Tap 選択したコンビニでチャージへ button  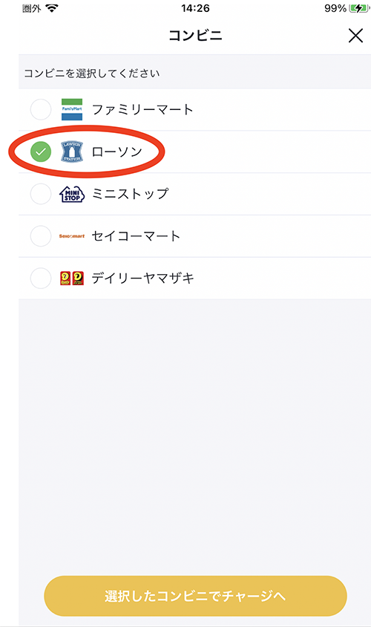(195, 596)
